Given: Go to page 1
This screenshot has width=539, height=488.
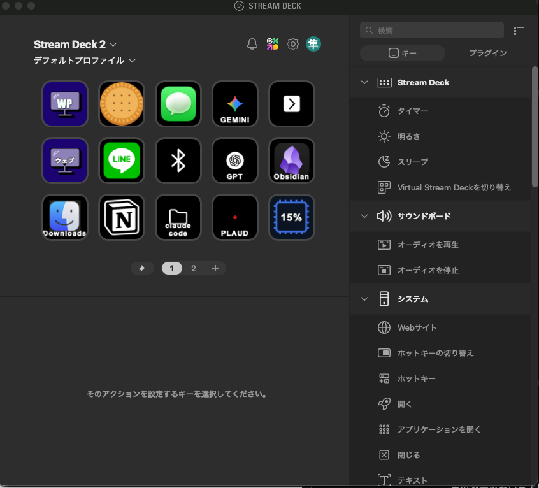Looking at the screenshot, I should 172,268.
